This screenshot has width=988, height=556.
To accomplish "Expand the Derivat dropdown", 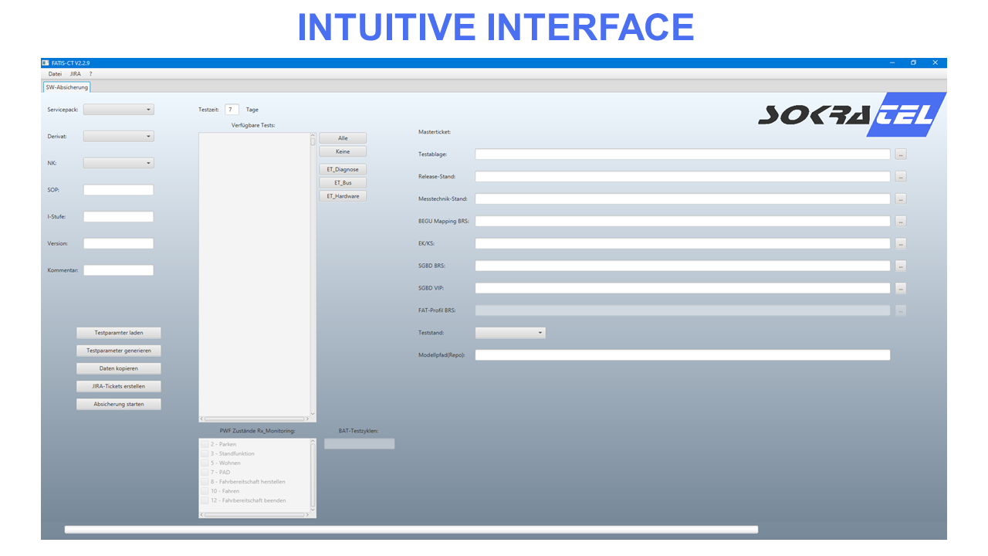I will click(119, 137).
